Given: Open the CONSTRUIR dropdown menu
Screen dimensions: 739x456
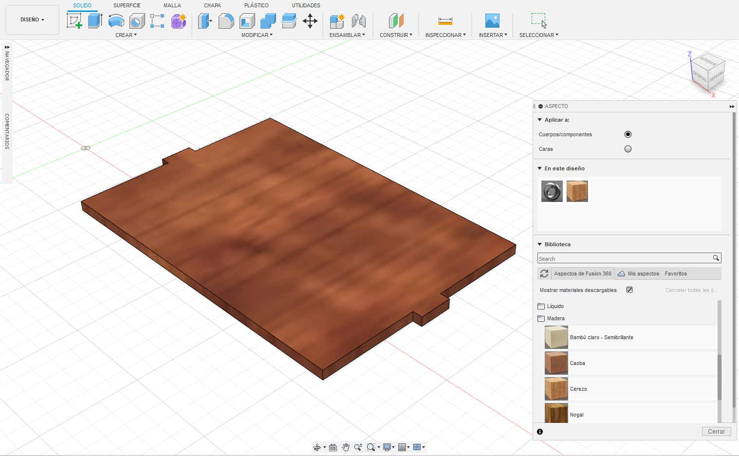Looking at the screenshot, I should coord(396,35).
